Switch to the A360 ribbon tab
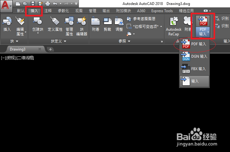Viewport: 230px width, 152px height. point(141,11)
